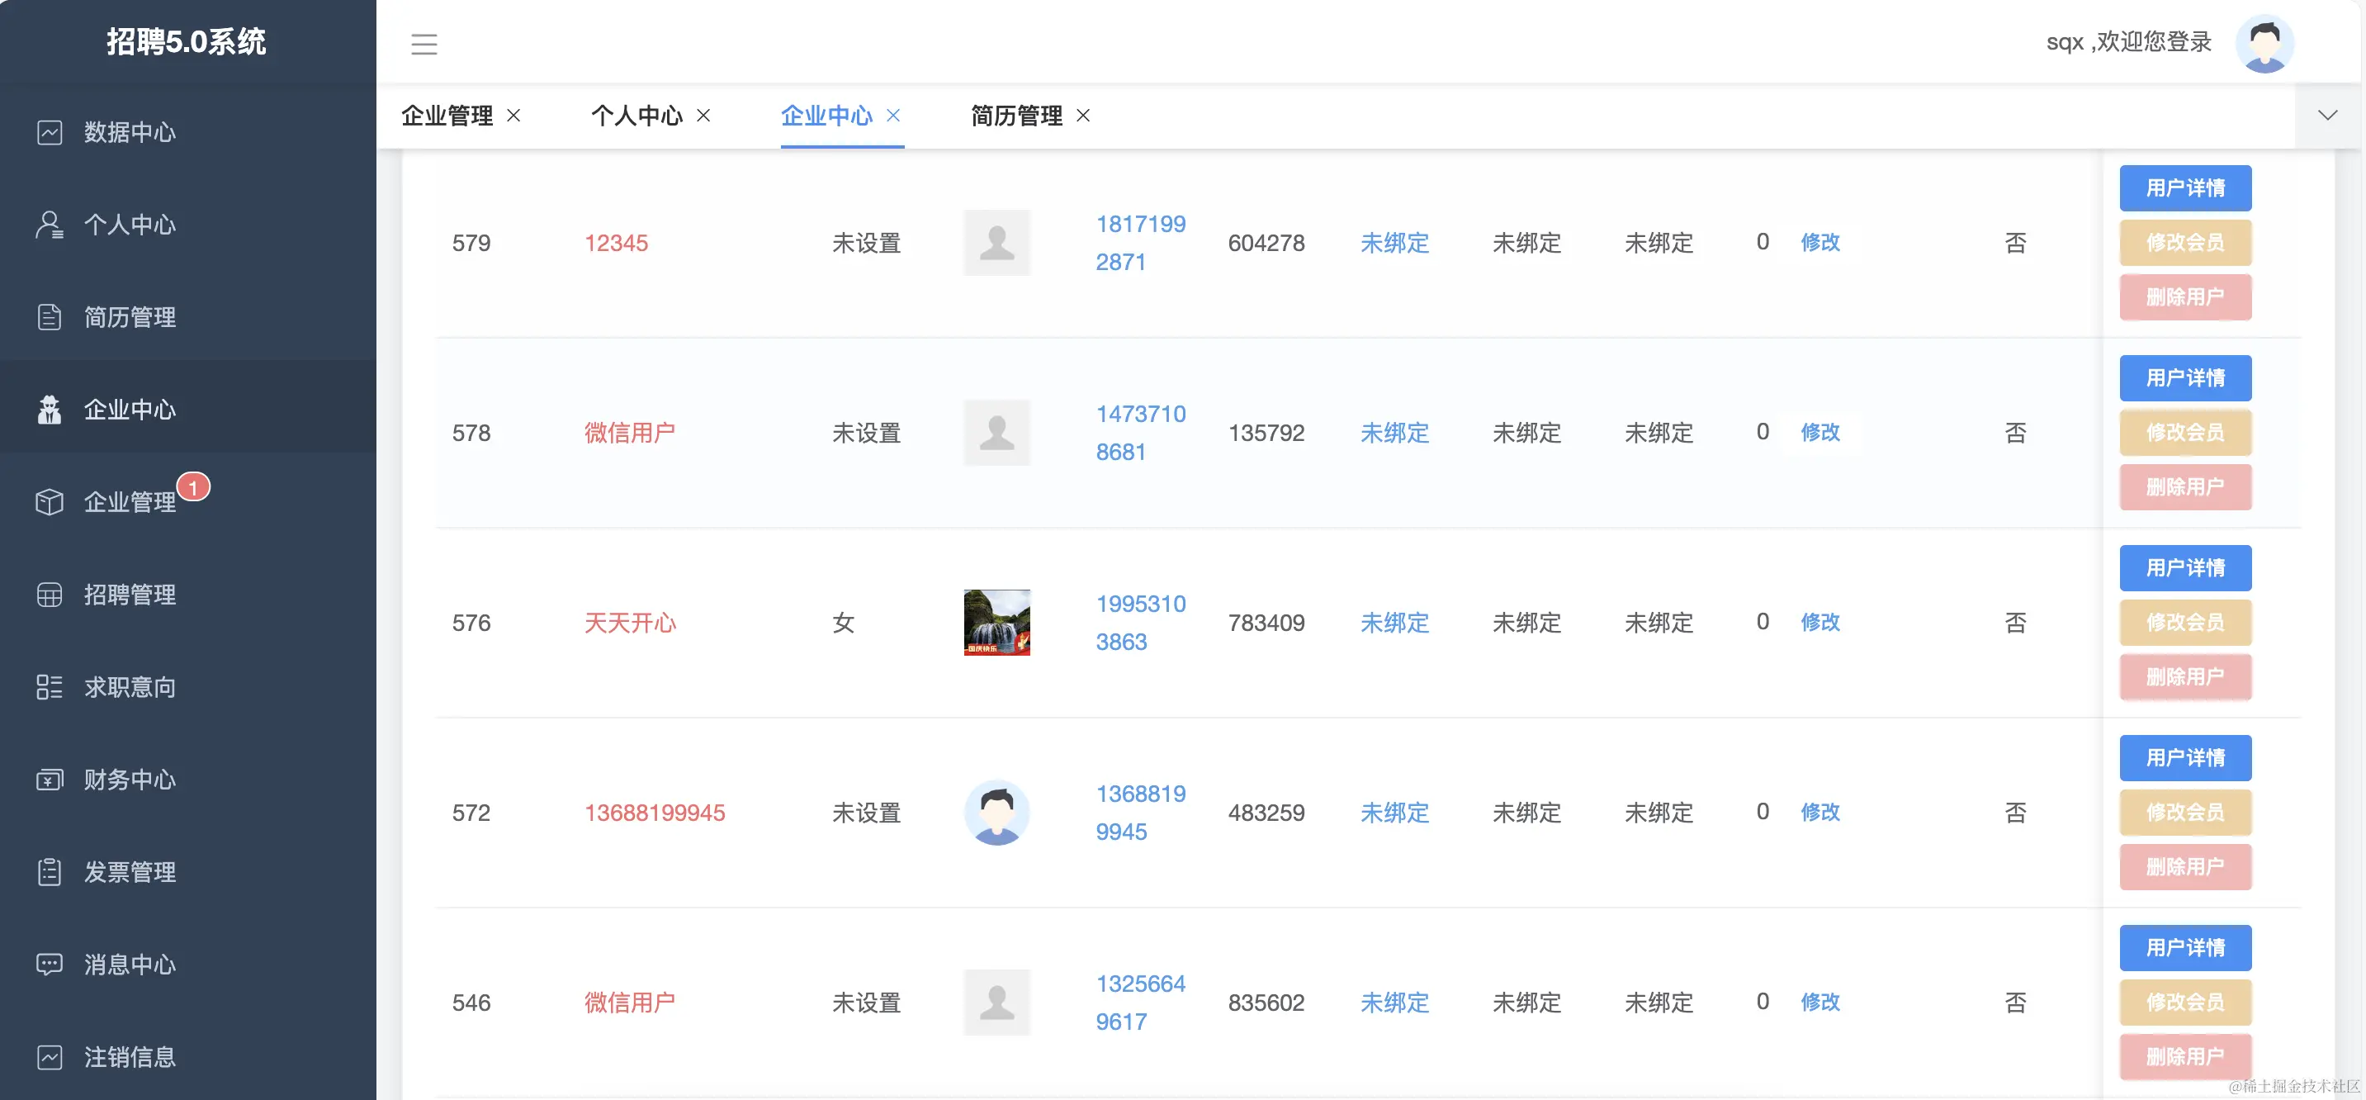Click 修改会员 for user 13688199945
The height and width of the screenshot is (1100, 2366).
(2184, 813)
